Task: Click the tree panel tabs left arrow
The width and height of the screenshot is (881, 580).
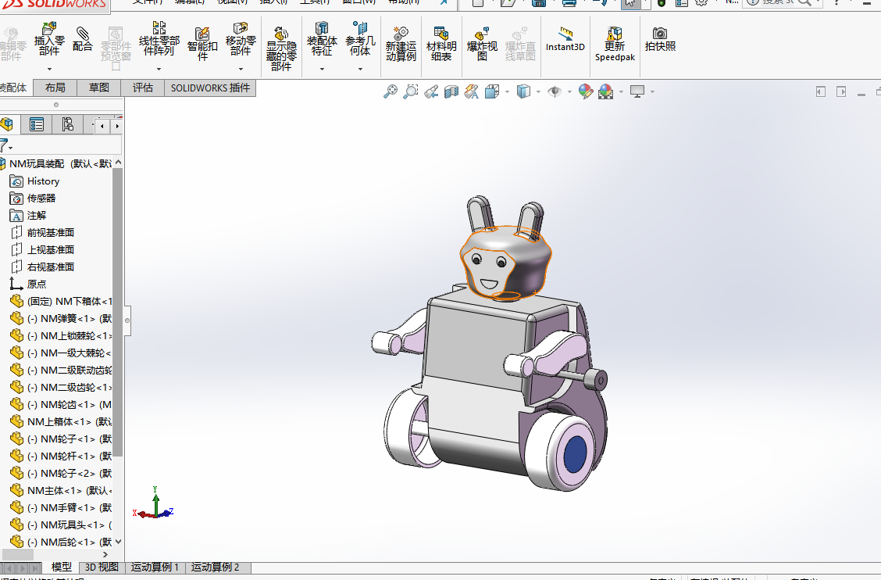Action: pos(102,126)
